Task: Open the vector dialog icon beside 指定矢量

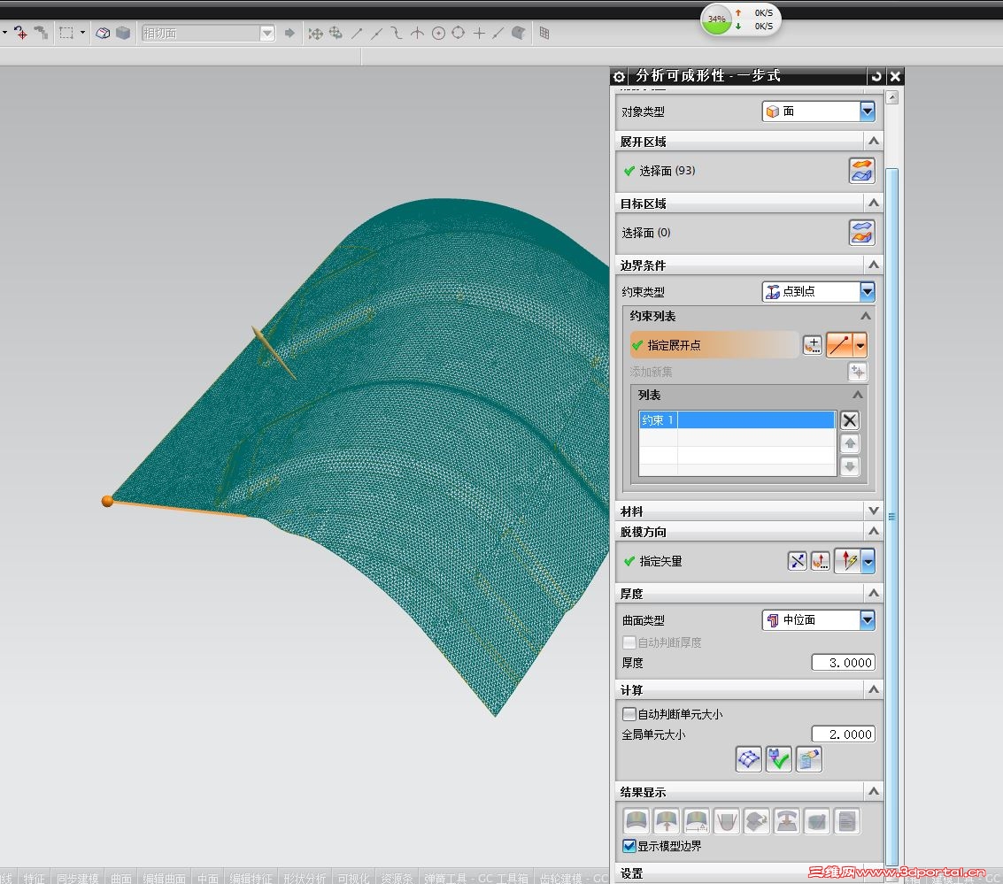Action: point(820,561)
